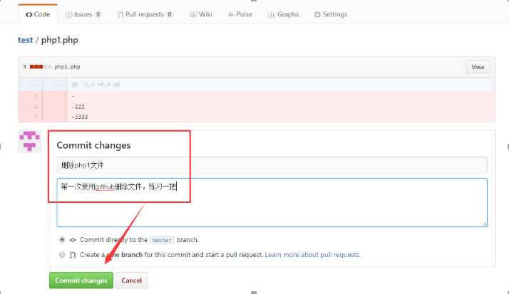The image size is (509, 294).
Task: Click the pull request icon beside 'Create a new branch'
Action: (73, 254)
